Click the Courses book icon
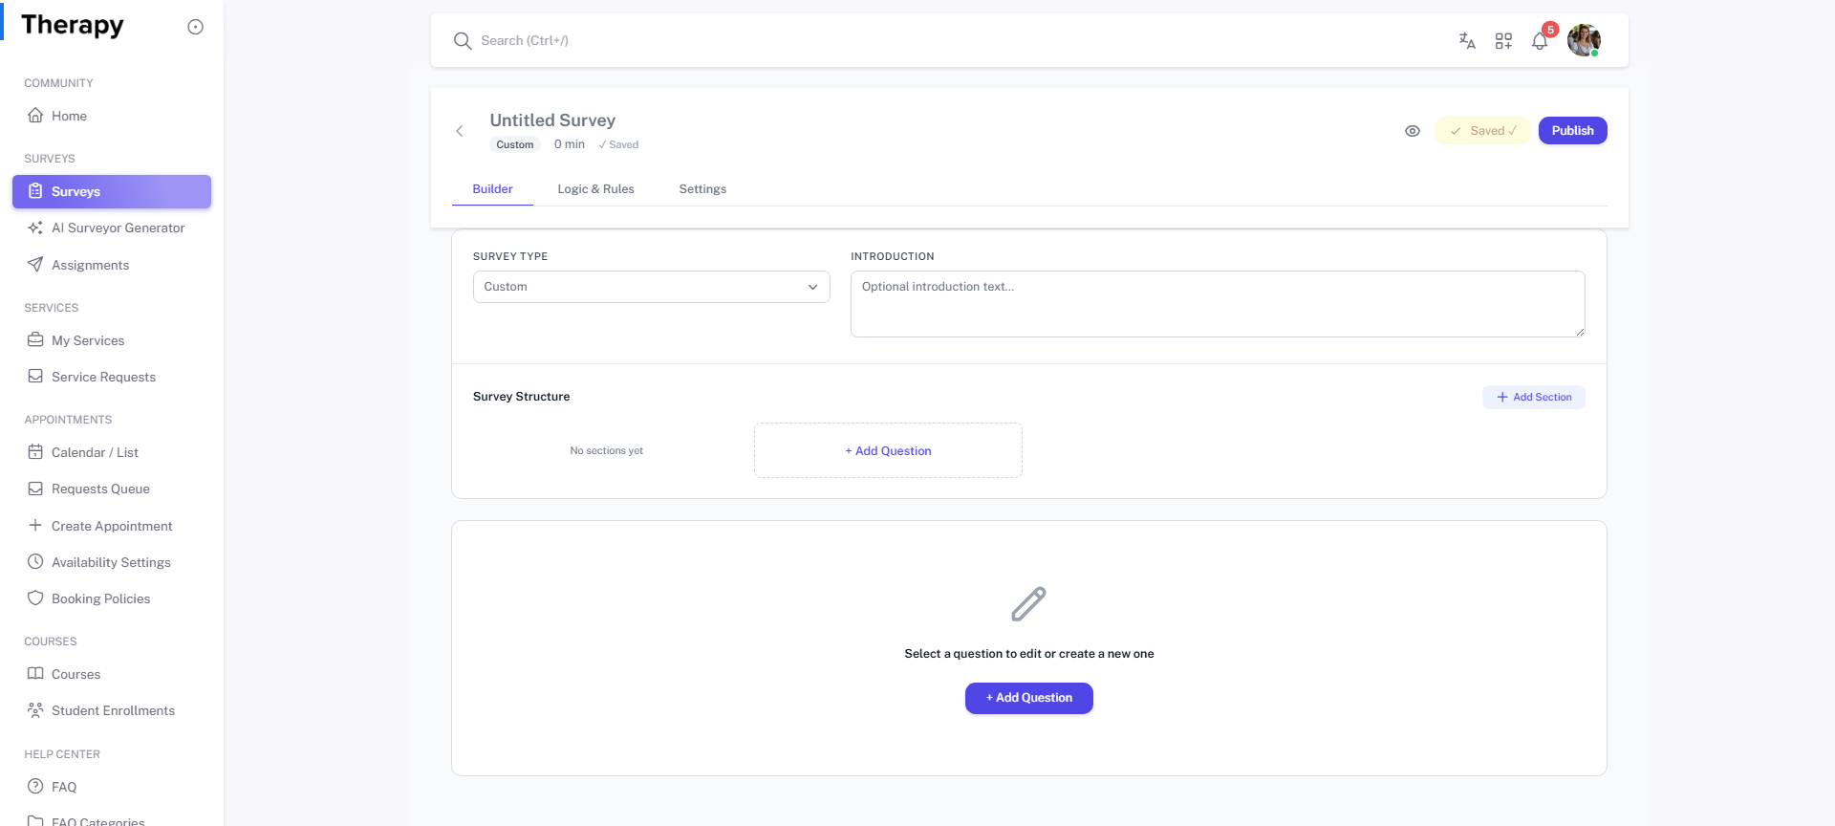 pyautogui.click(x=35, y=674)
